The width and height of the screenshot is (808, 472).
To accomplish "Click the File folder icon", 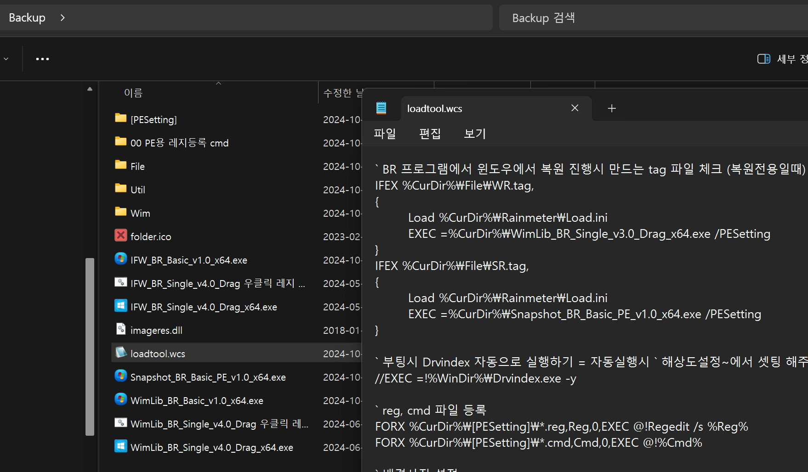I will coord(120,165).
